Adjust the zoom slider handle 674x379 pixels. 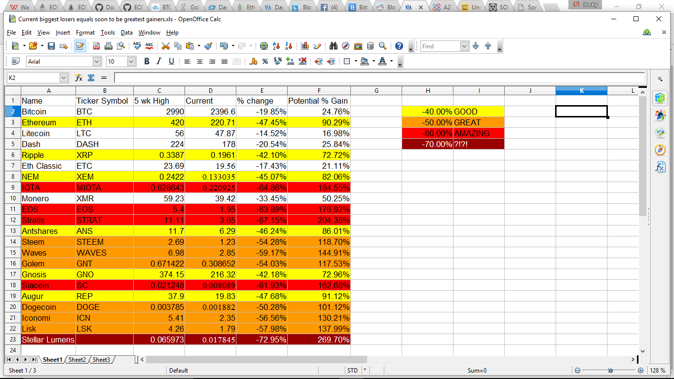(x=611, y=371)
